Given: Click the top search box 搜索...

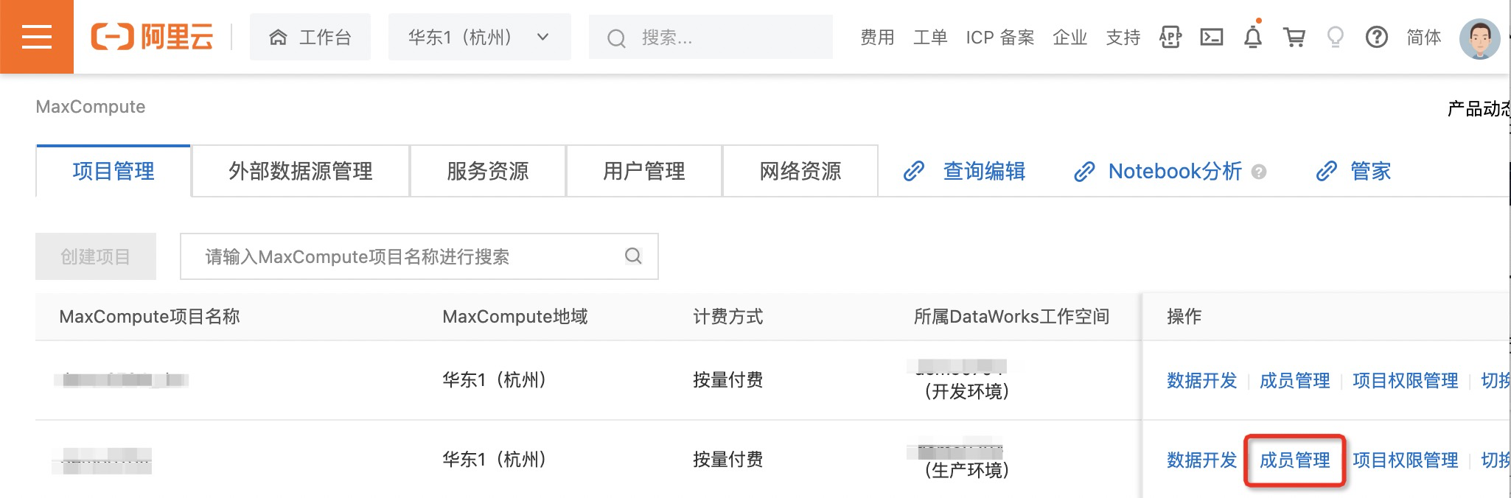Looking at the screenshot, I should click(711, 37).
